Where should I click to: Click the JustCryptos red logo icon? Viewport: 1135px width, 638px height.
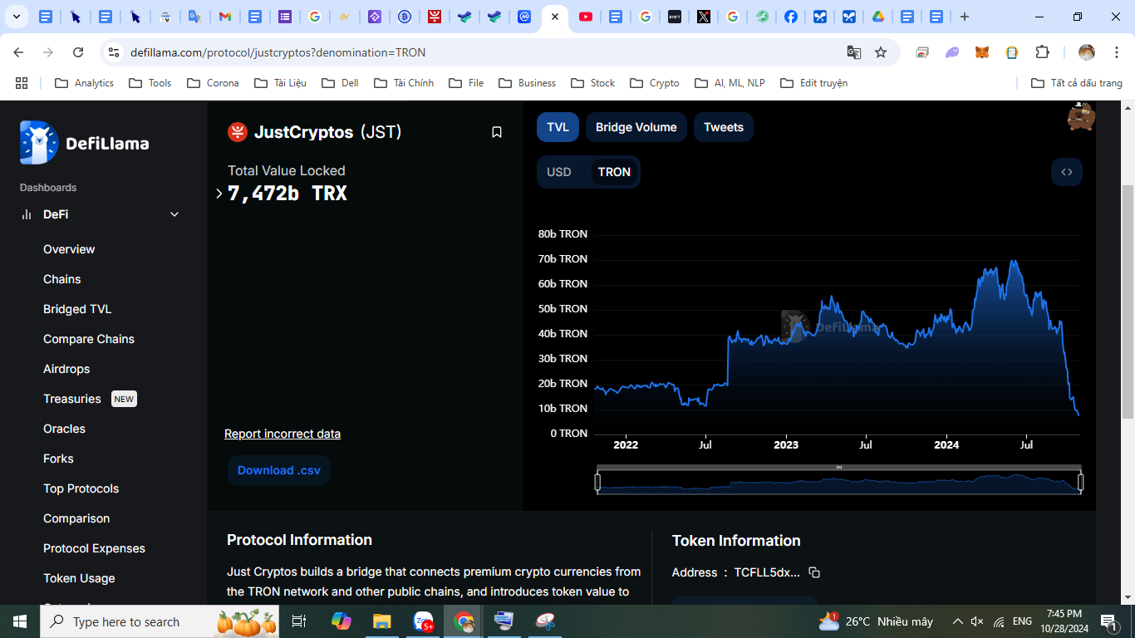238,132
